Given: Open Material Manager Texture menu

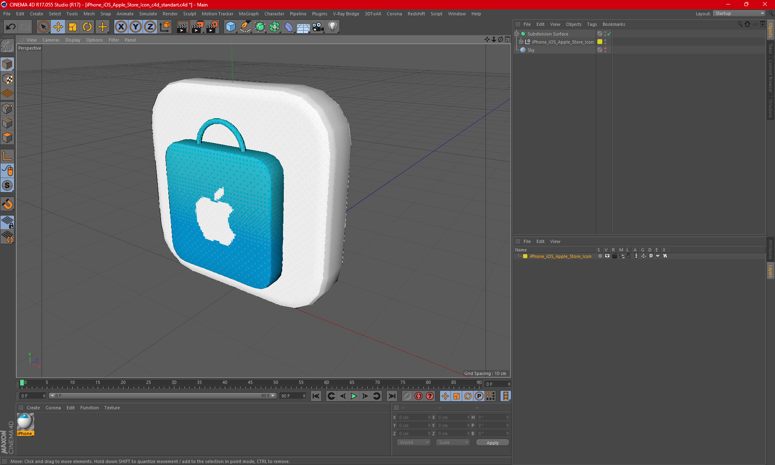Looking at the screenshot, I should click(x=112, y=408).
